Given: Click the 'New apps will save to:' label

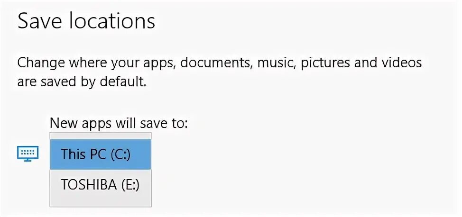Looking at the screenshot, I should 119,123.
